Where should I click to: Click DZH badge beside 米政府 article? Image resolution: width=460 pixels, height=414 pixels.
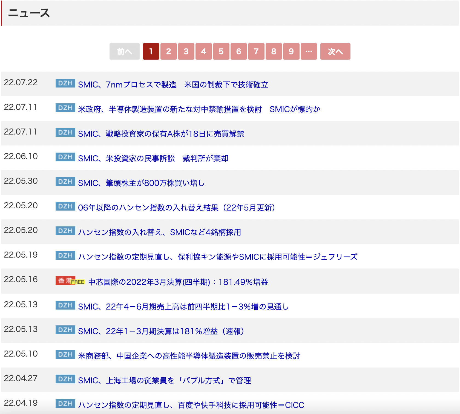(65, 108)
